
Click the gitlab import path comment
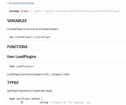[75, 11]
